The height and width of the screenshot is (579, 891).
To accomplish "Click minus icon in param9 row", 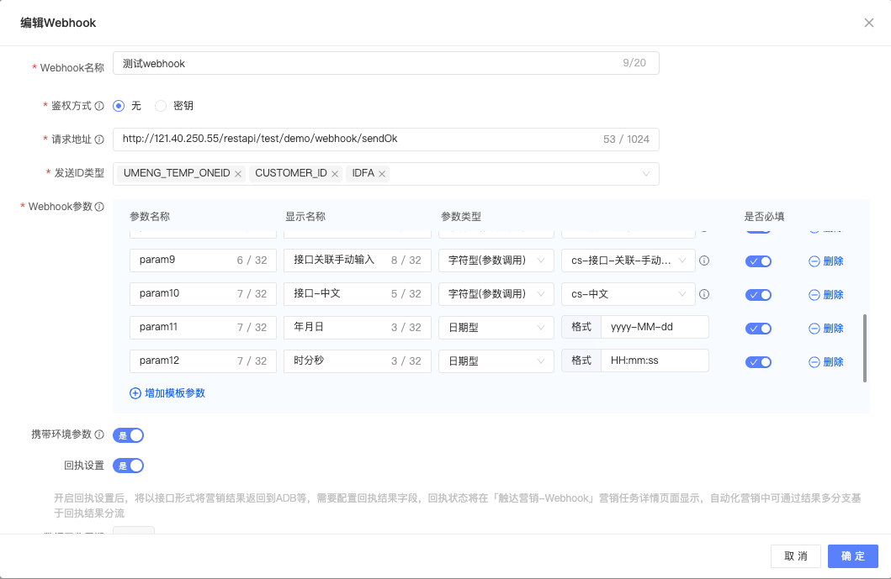I will click(814, 261).
